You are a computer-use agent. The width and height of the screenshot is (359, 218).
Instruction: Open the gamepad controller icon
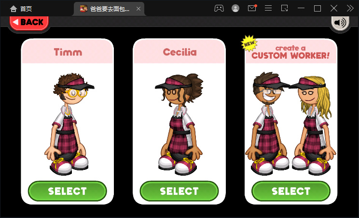[x=219, y=9]
